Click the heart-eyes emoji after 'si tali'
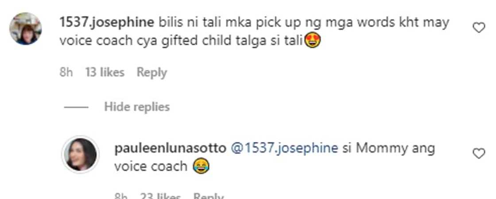The image size is (496, 199). click(312, 41)
